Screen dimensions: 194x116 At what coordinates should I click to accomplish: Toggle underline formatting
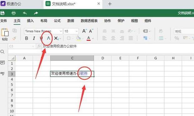[41, 38]
